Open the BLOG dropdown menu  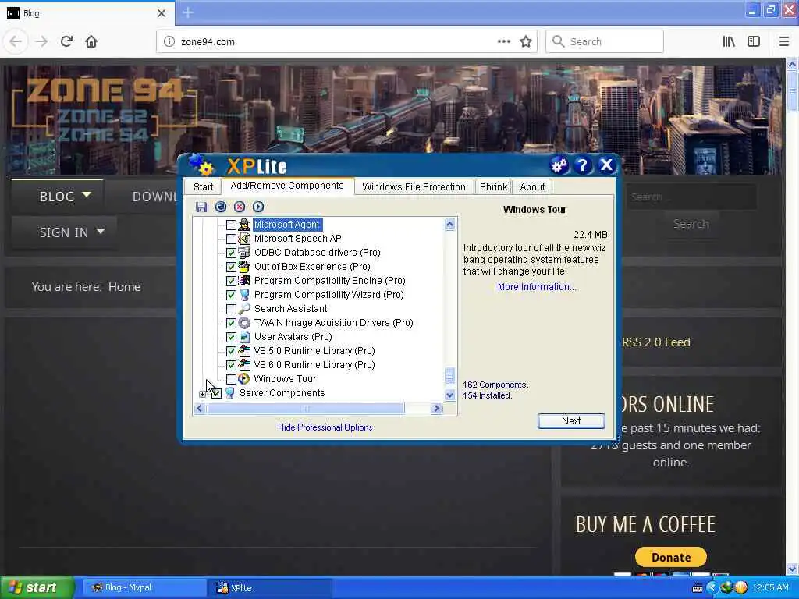[65, 196]
